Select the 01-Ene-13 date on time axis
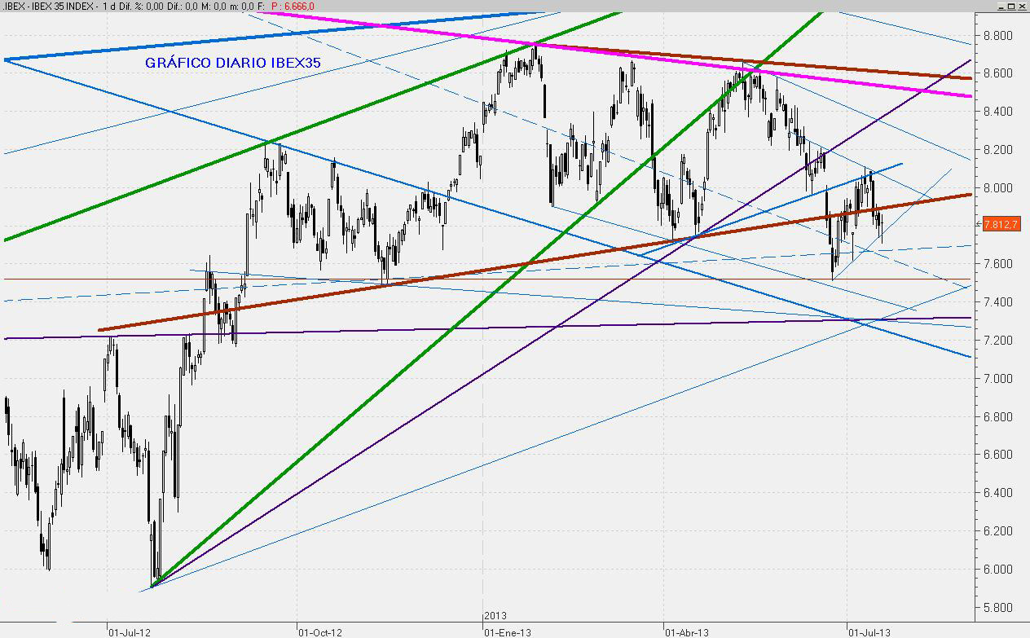1030x638 pixels. pos(508,631)
